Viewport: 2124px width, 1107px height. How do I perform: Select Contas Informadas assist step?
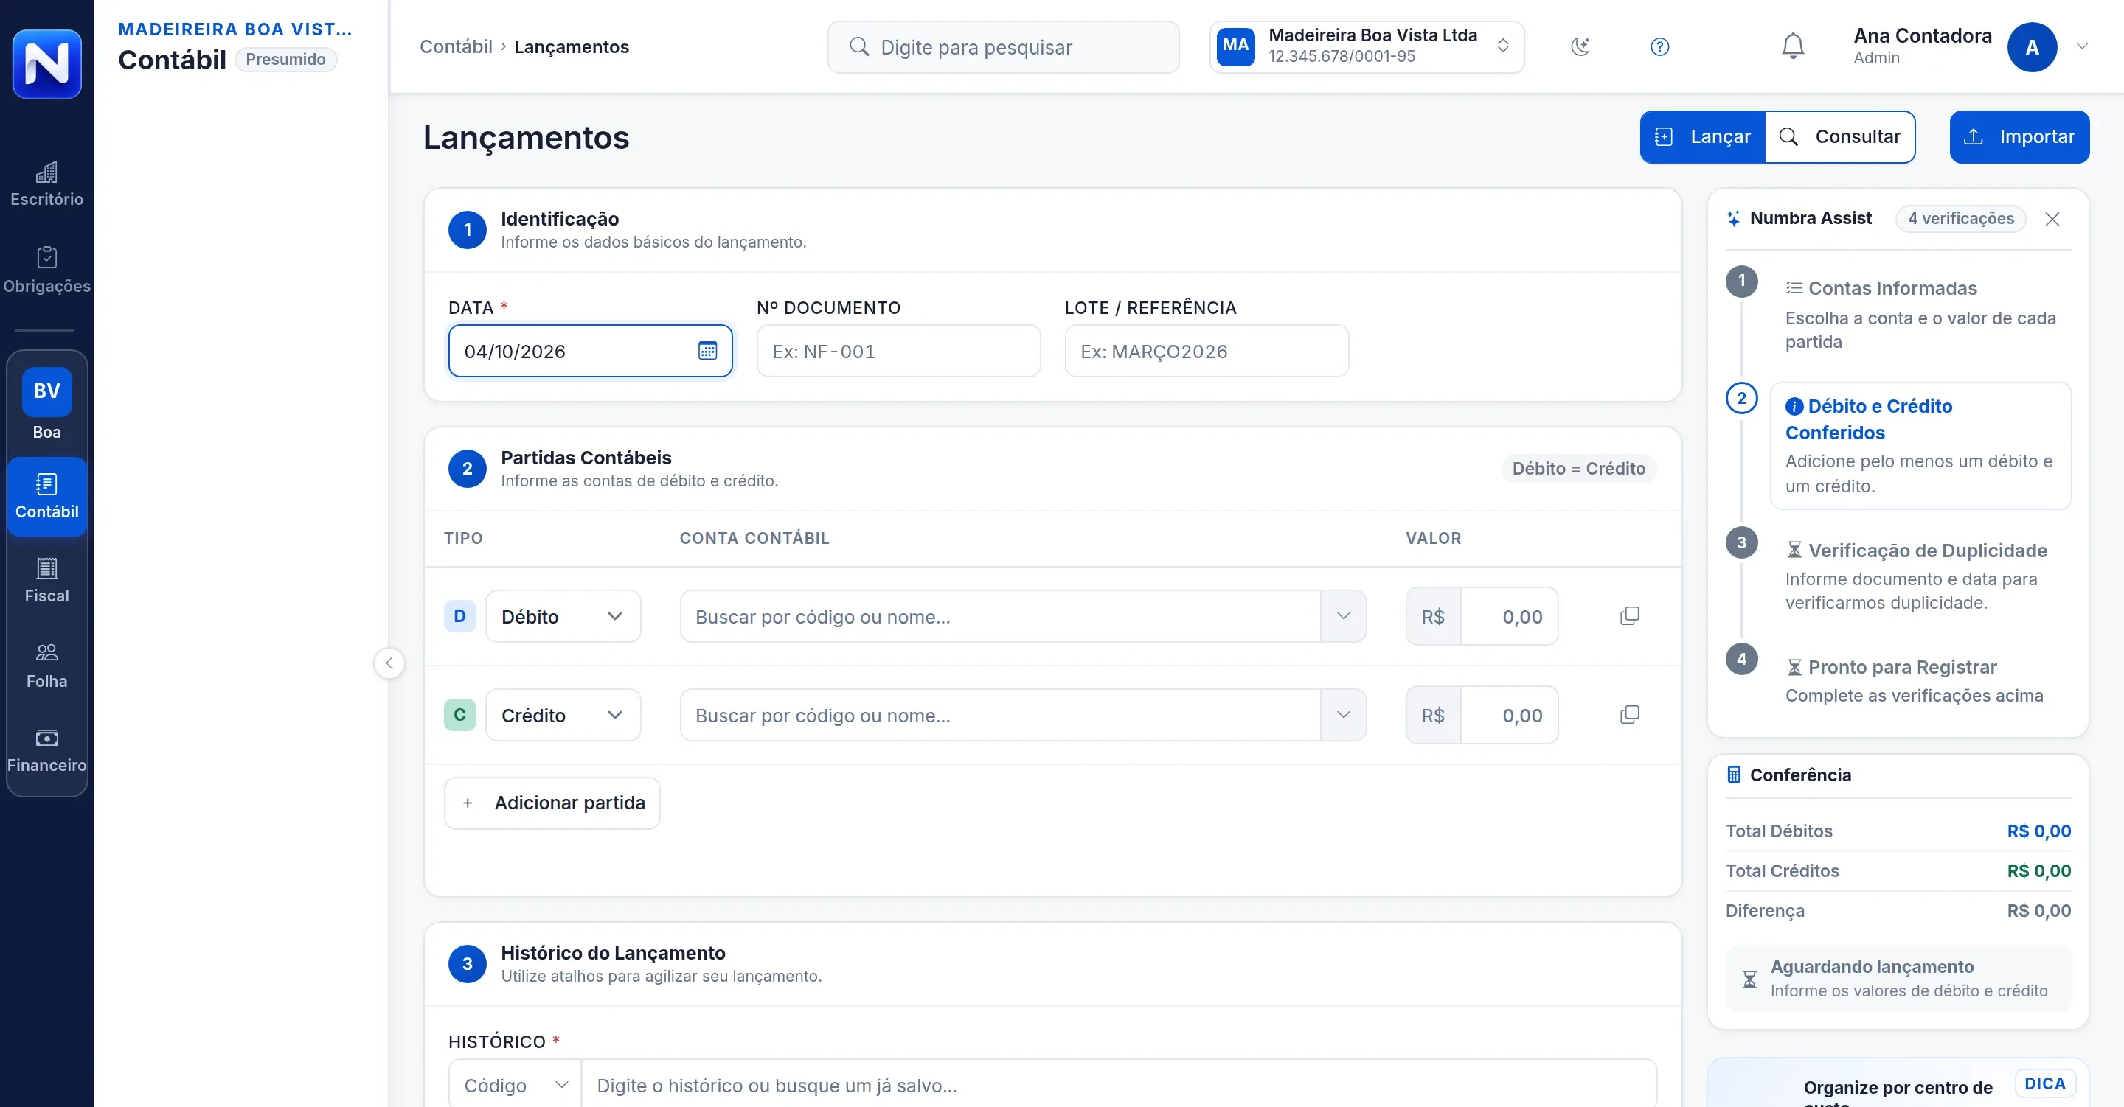1920,313
